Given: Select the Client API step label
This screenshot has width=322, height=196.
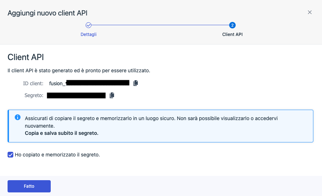Looking at the screenshot, I should click(x=232, y=35).
